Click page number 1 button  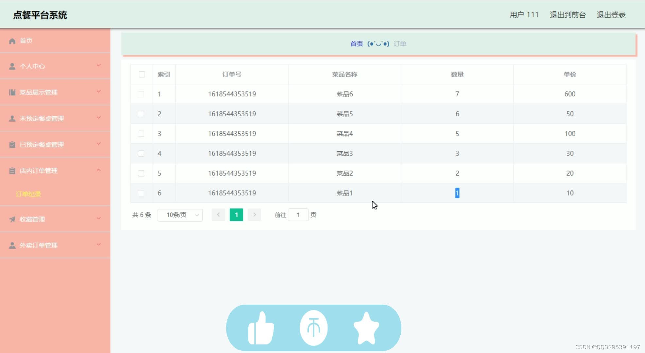coord(236,215)
